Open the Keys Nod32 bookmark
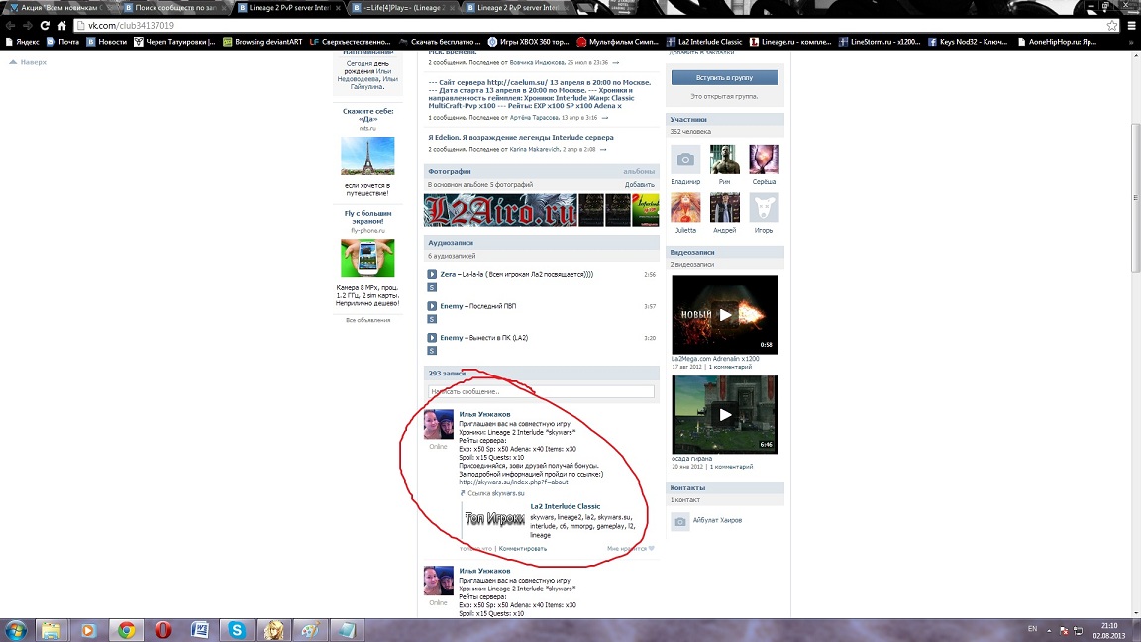1141x642 pixels. point(967,42)
